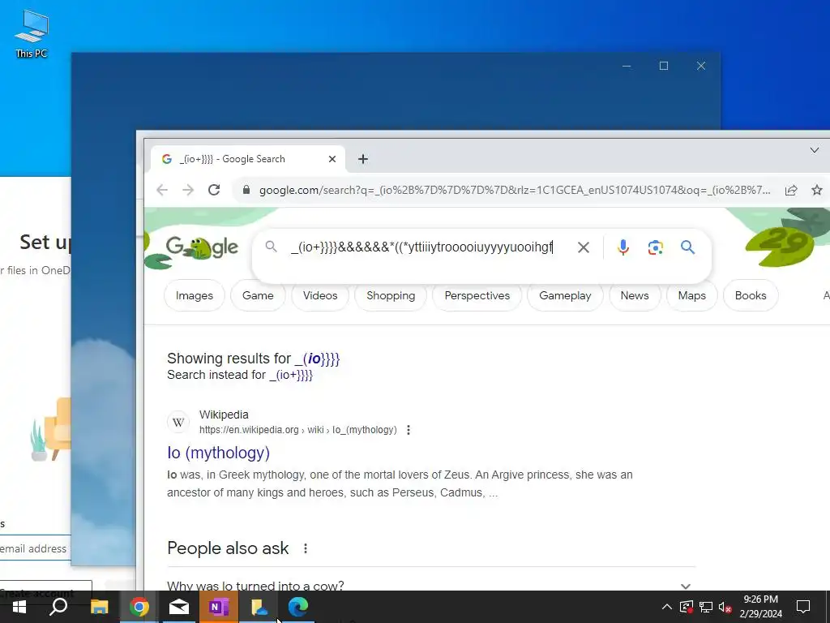Share this page from address bar
Screen dimensions: 830x623
pyautogui.click(x=791, y=190)
